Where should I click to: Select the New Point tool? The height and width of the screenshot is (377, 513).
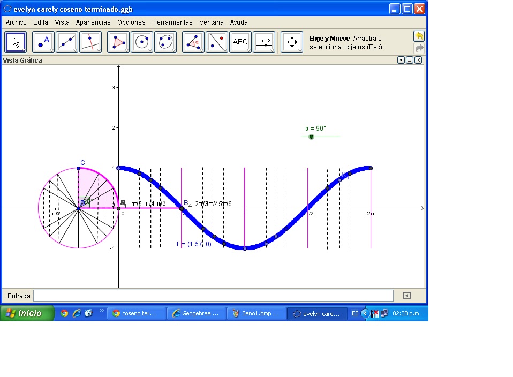coord(43,42)
